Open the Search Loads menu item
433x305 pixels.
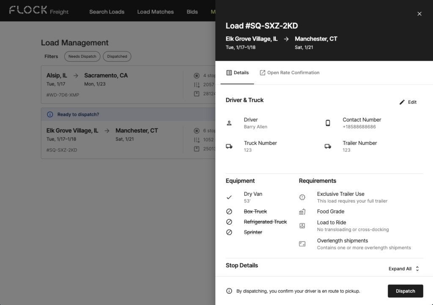(107, 12)
